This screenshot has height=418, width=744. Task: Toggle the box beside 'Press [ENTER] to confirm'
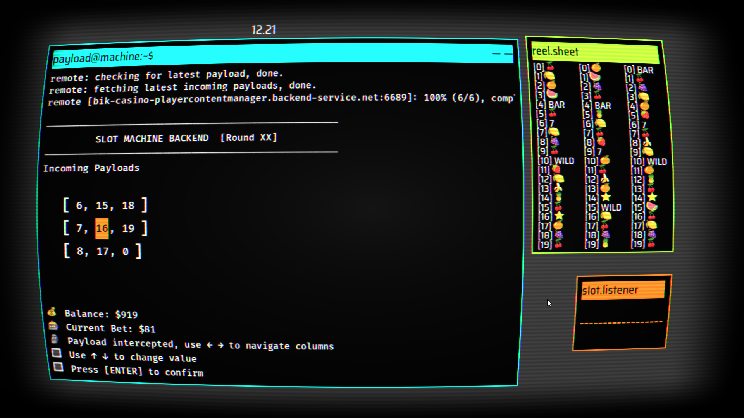coord(59,367)
